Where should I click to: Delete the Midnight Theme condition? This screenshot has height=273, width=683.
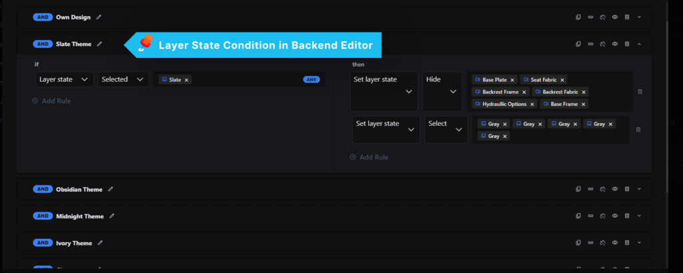[x=627, y=216]
